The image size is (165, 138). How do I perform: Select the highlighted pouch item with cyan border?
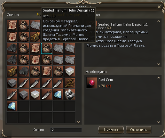pos(47,48)
